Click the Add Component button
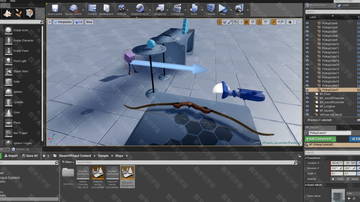The height and width of the screenshot is (202, 360). pyautogui.click(x=320, y=139)
